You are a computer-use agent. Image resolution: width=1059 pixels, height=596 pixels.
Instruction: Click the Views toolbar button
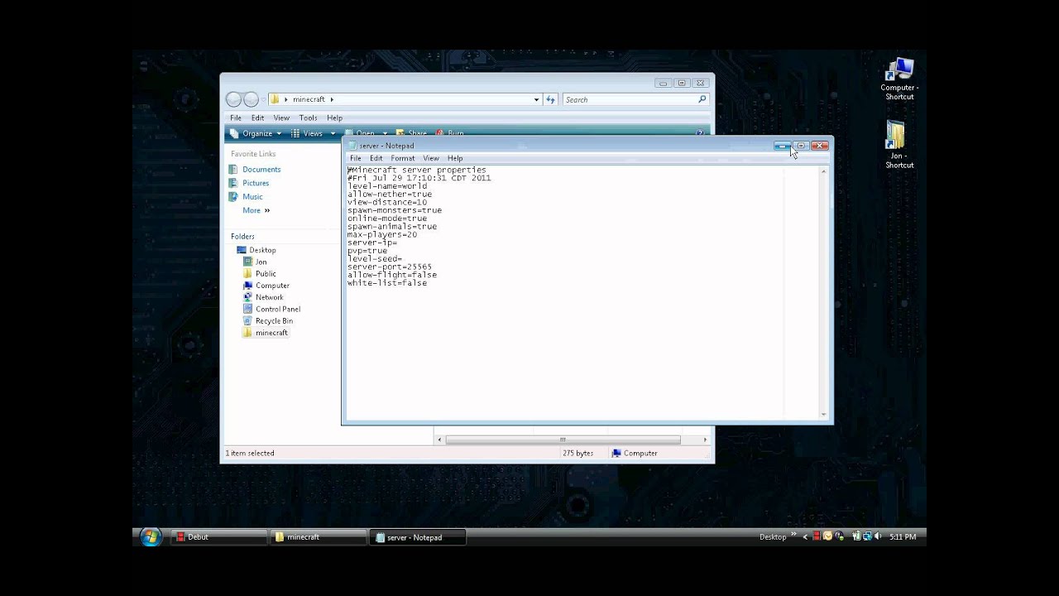click(x=307, y=133)
